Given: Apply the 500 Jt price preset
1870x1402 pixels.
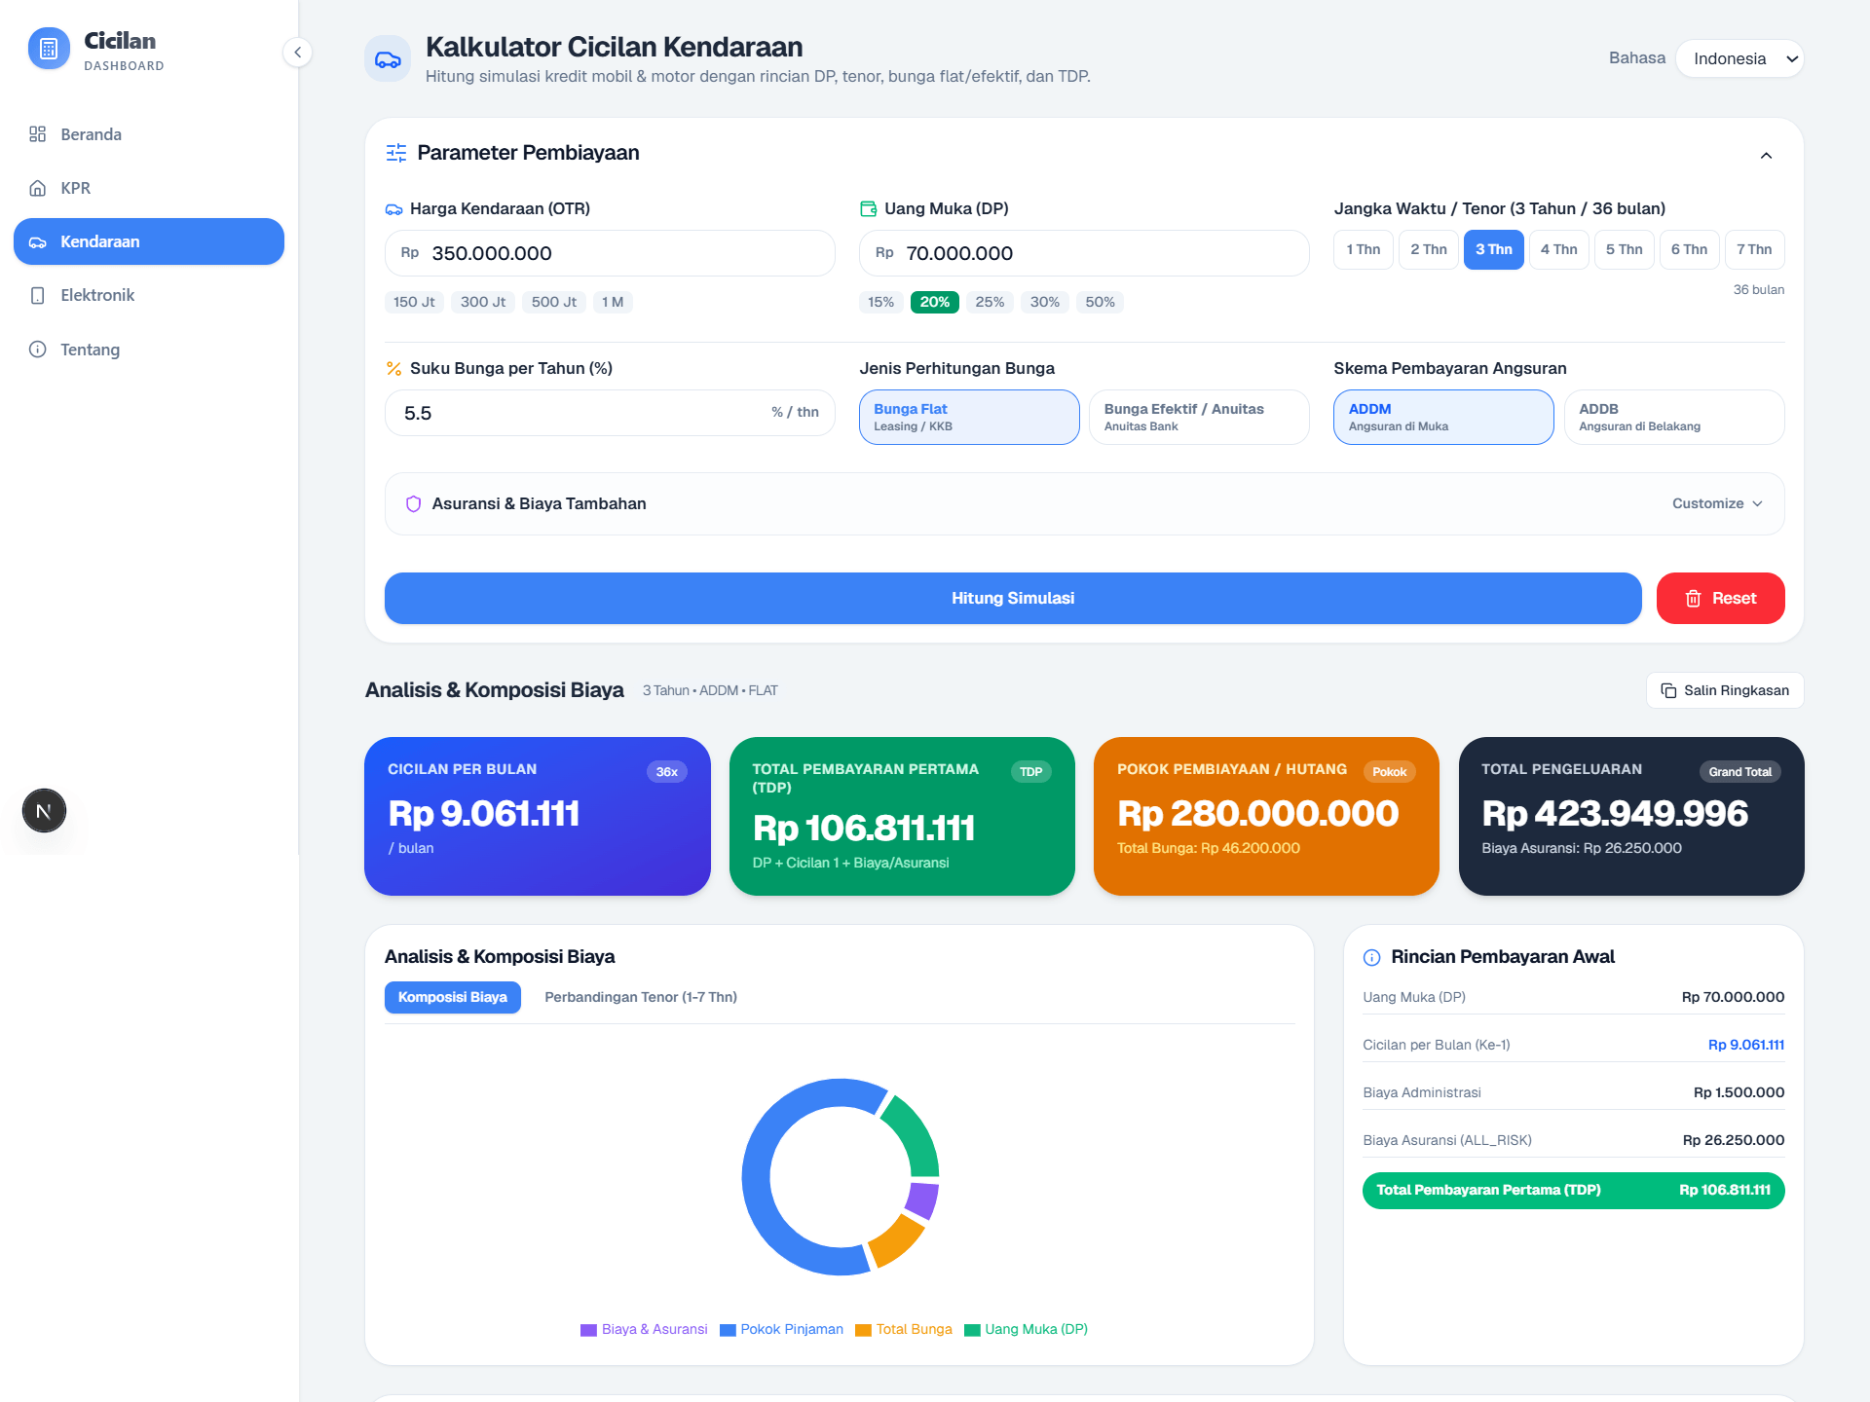Looking at the screenshot, I should (554, 302).
